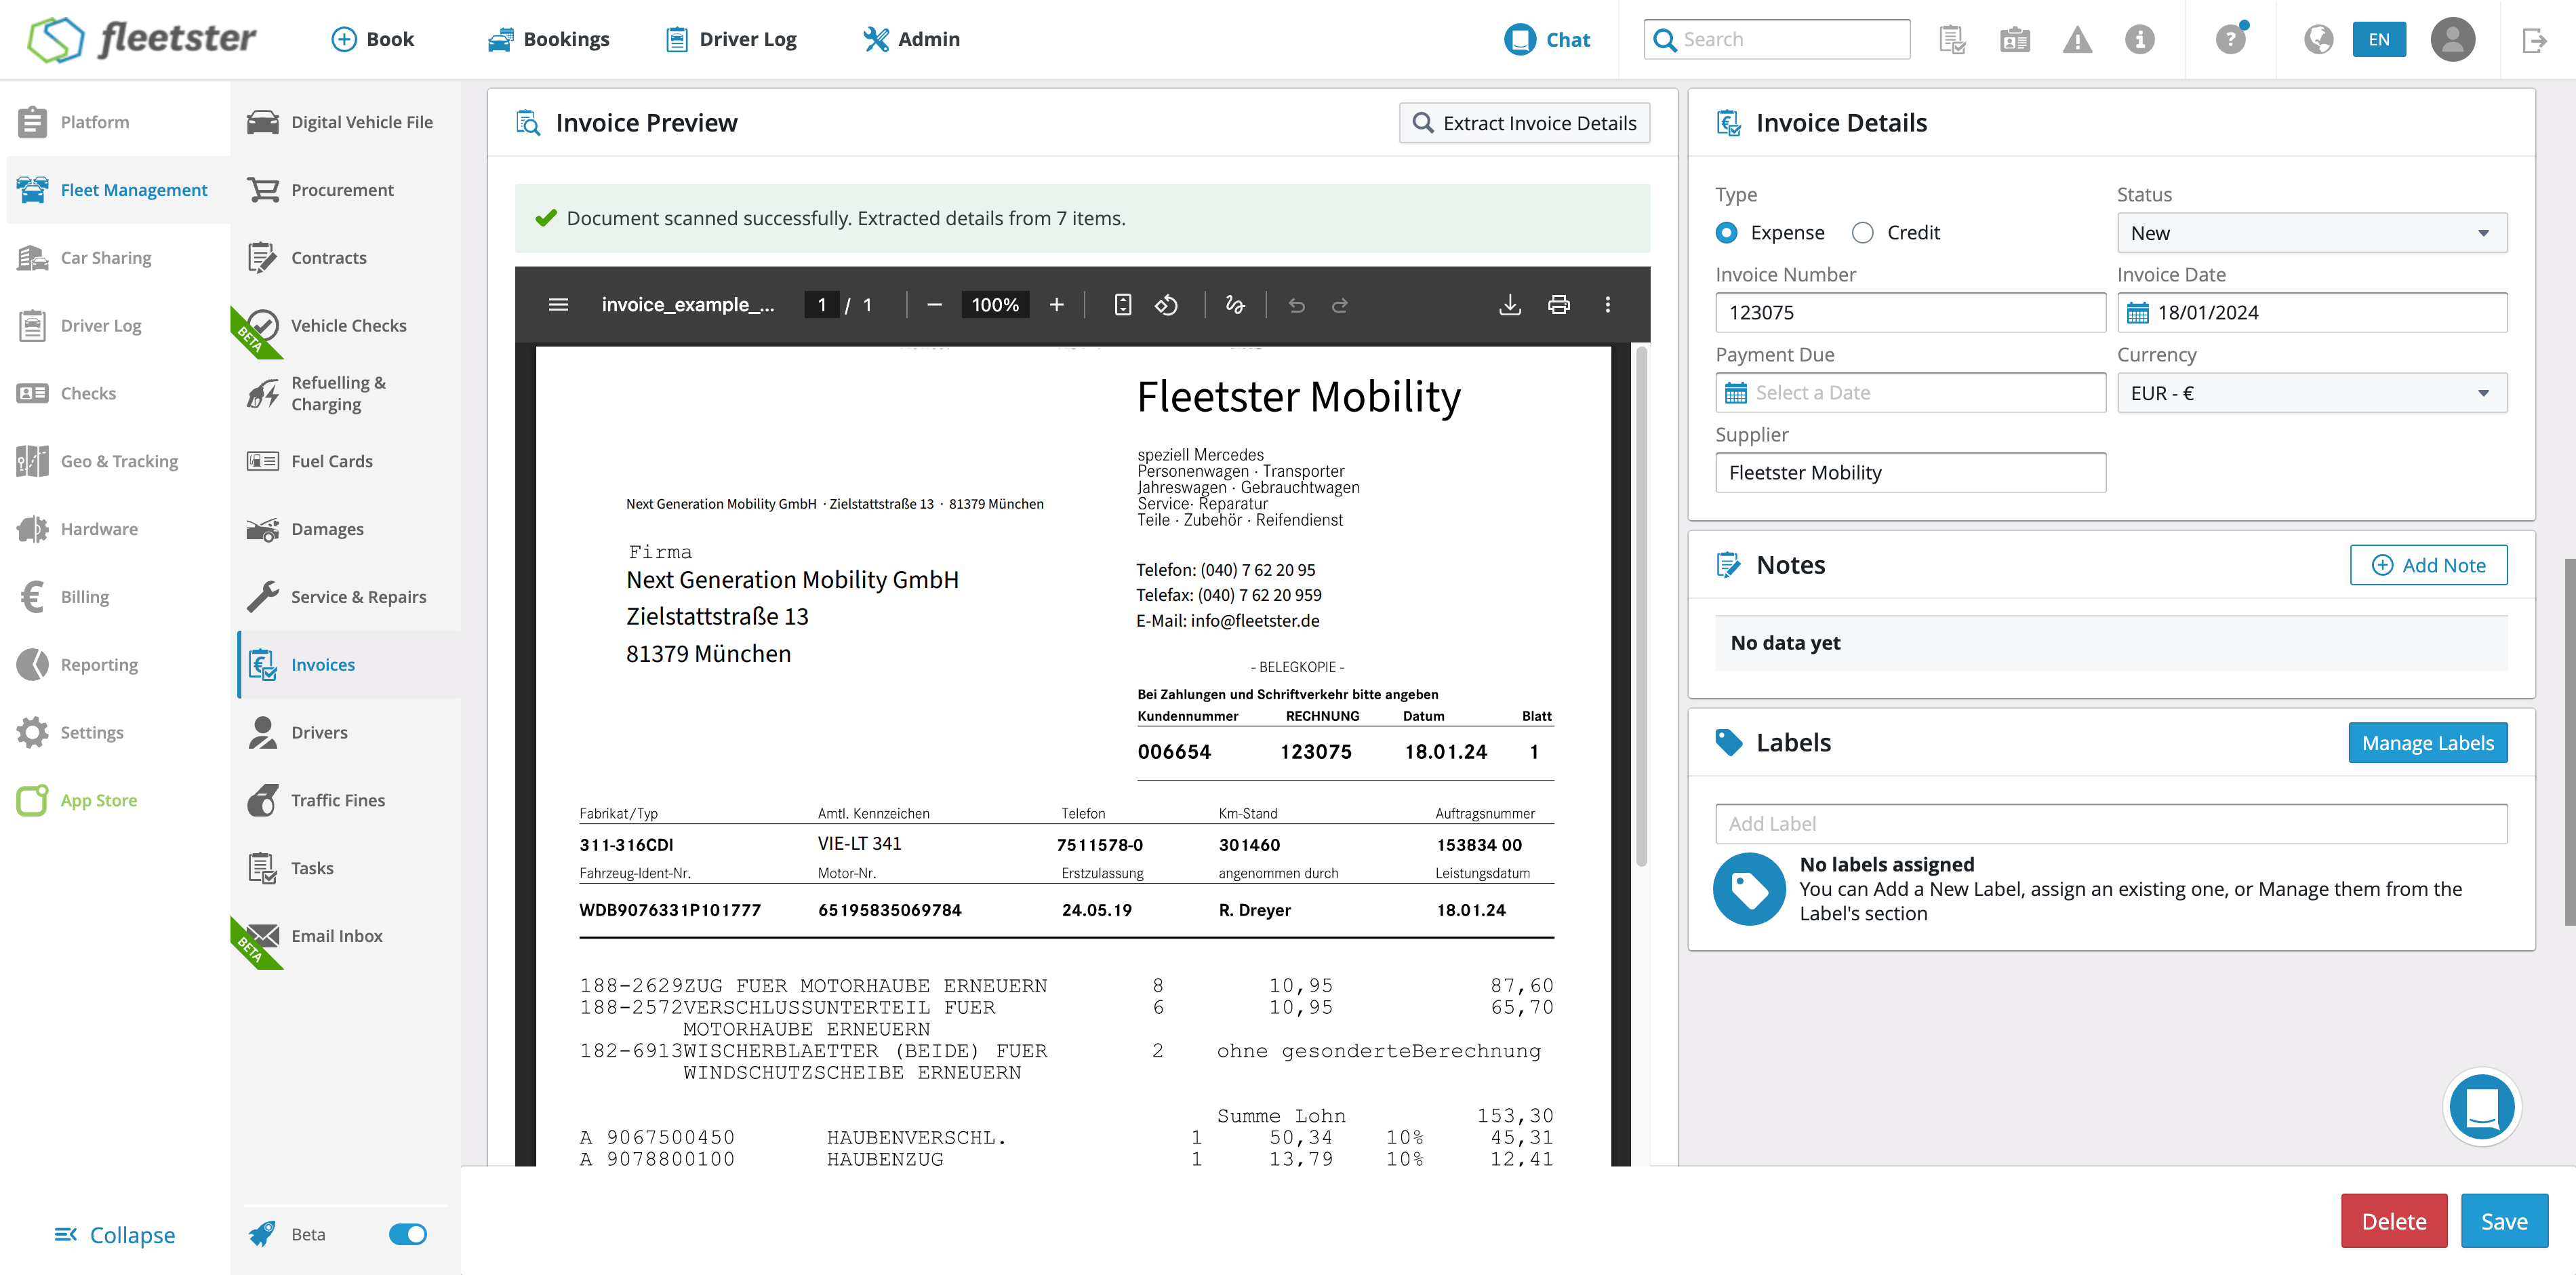Open the Admin top menu
This screenshot has width=2576, height=1275.
coord(911,40)
